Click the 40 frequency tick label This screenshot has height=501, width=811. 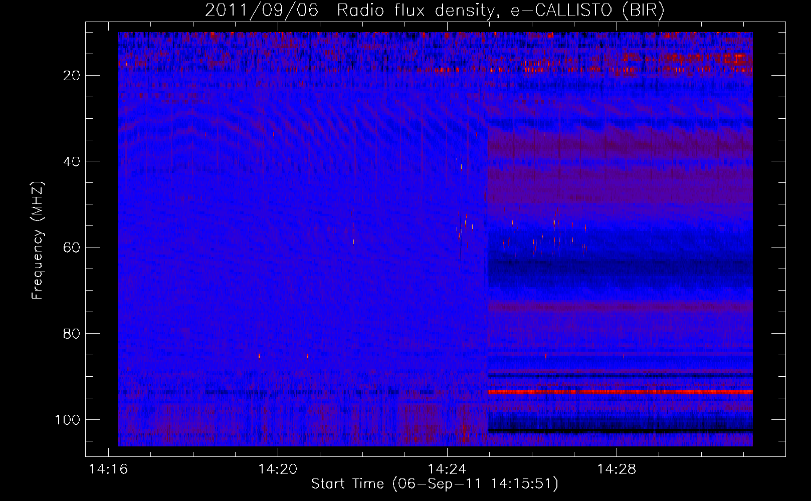(72, 161)
